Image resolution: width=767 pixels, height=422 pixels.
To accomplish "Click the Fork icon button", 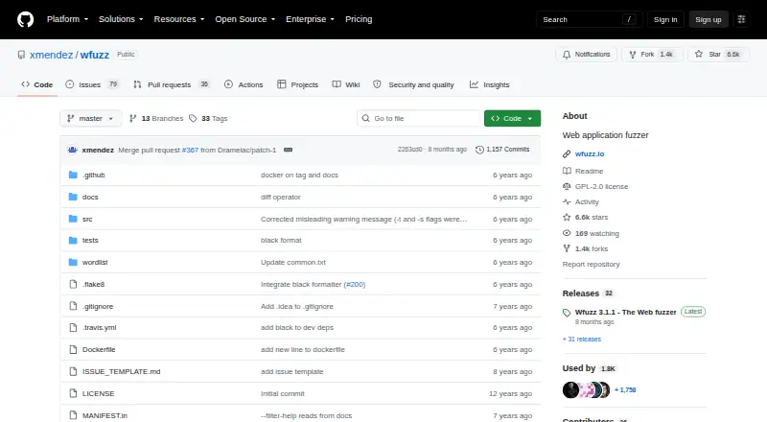I will pos(633,55).
